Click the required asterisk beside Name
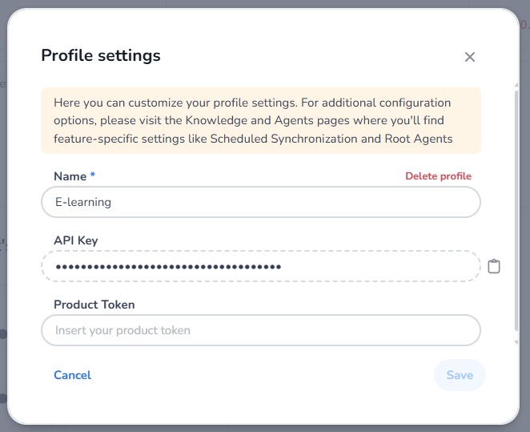This screenshot has width=530, height=432. 92,176
